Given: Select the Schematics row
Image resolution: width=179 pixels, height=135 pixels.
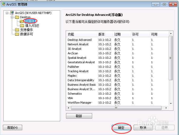Looking at the screenshot, I should click(x=117, y=94).
